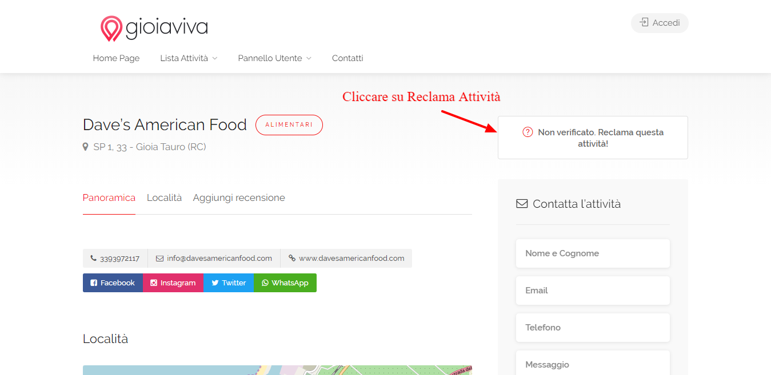
Task: Click the Contatta l'attività heading
Action: [x=577, y=204]
